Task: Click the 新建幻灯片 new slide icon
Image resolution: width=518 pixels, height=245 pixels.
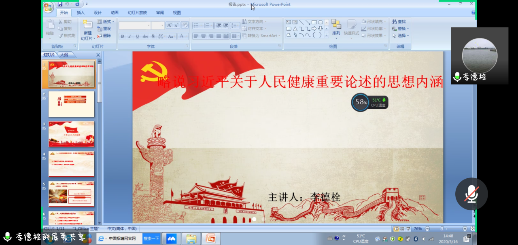Action: coord(87,24)
